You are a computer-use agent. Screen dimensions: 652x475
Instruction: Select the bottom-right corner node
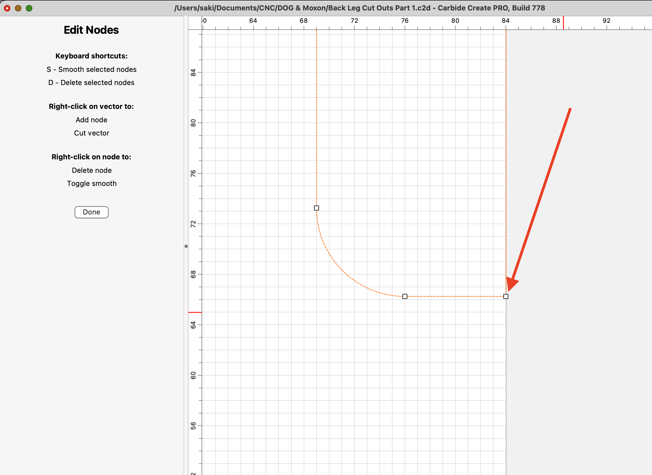506,296
